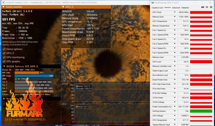Click the green PerfCap Reason Pwr bar
This screenshot has height=126, width=215.
(201, 111)
